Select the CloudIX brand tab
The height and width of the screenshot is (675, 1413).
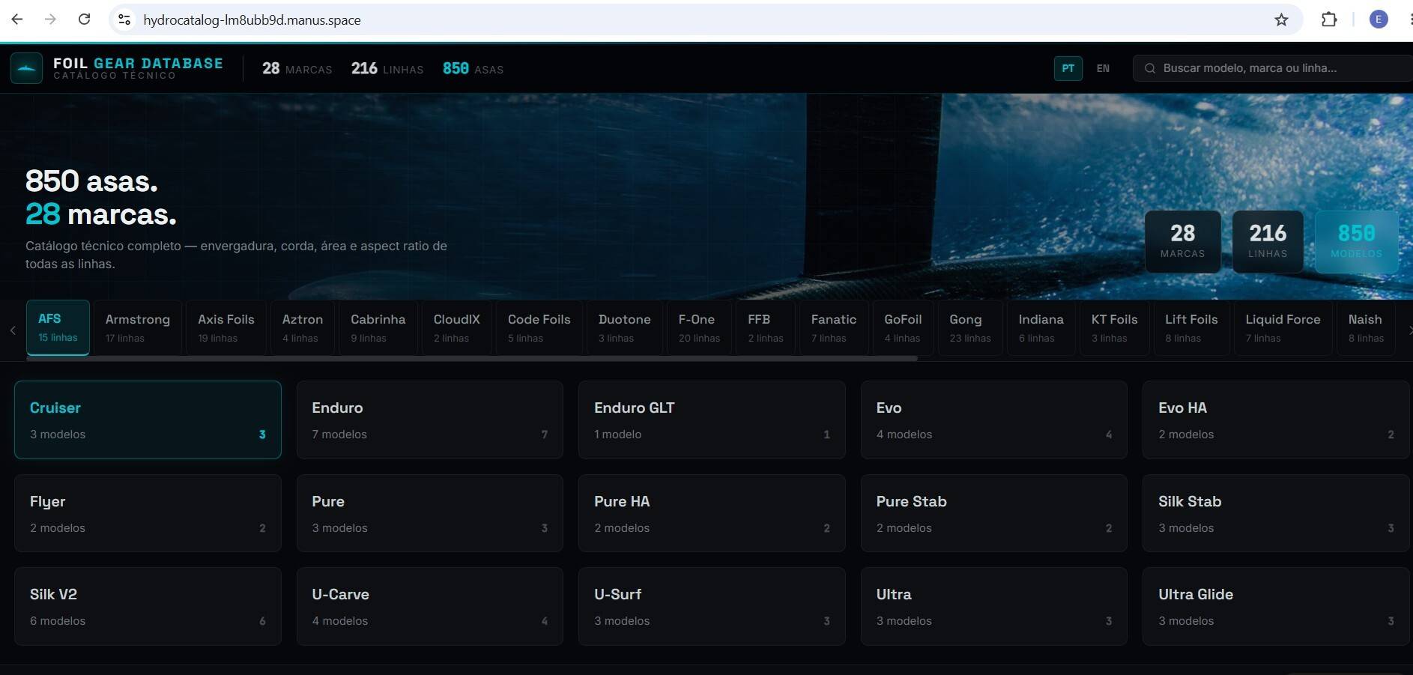pos(457,327)
